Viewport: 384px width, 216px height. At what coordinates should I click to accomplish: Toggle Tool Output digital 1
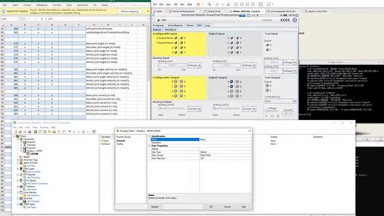(267, 91)
